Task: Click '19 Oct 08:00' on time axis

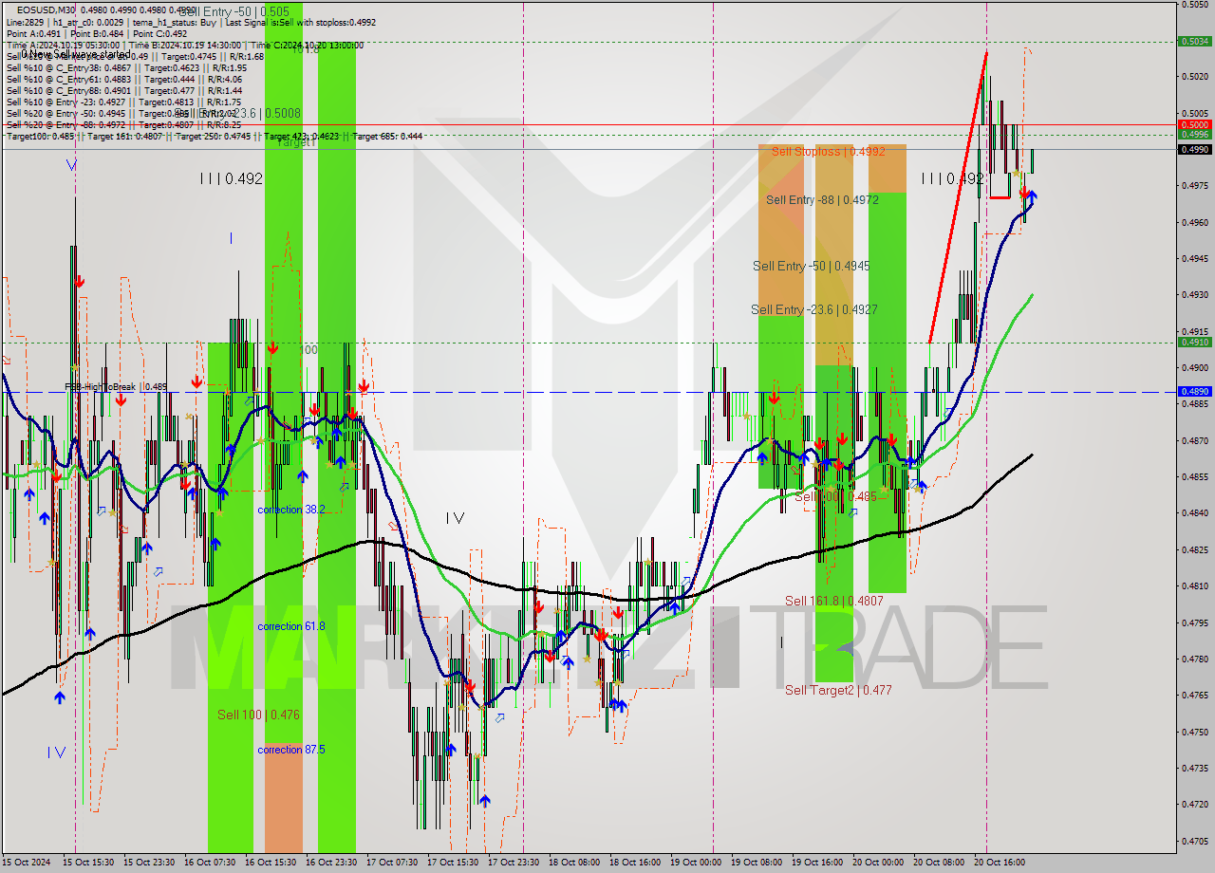Action: click(x=757, y=863)
